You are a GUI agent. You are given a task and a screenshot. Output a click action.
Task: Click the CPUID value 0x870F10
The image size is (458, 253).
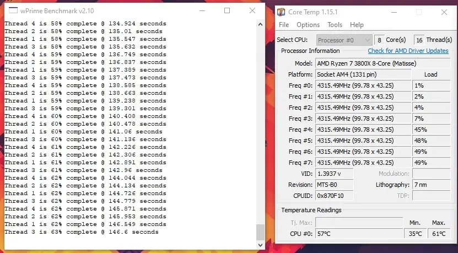tap(334, 196)
